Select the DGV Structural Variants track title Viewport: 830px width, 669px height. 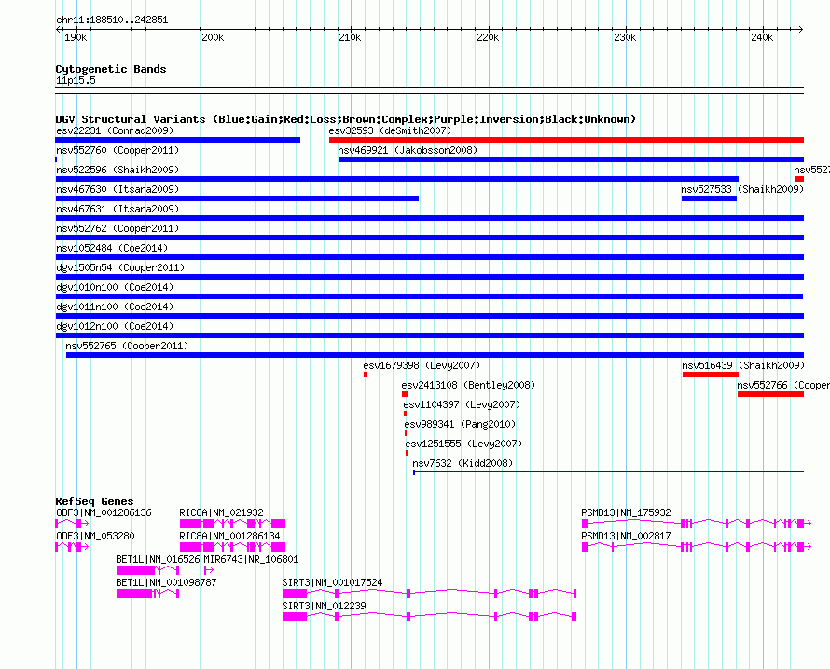345,119
